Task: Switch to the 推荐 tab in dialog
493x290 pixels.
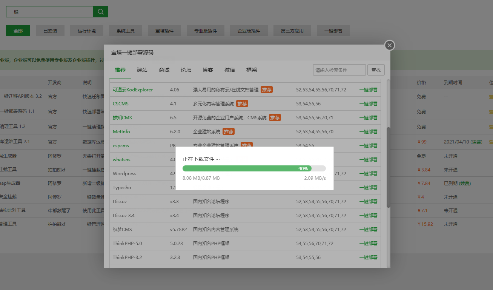Action: pyautogui.click(x=120, y=70)
